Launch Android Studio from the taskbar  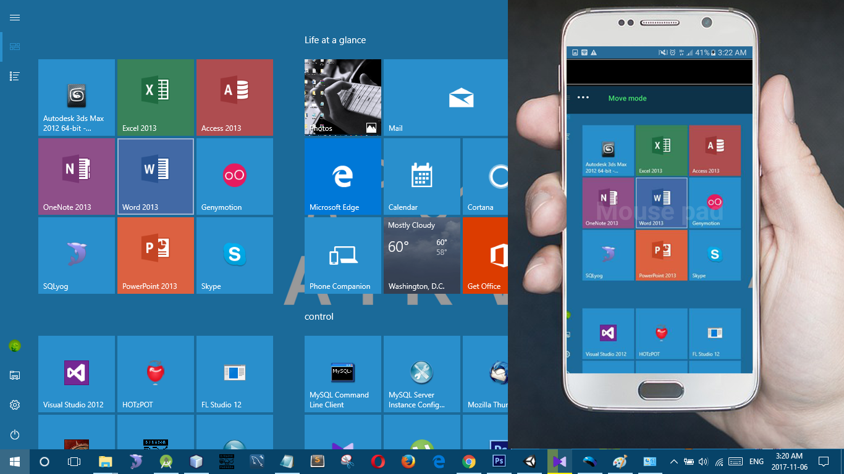coord(166,462)
